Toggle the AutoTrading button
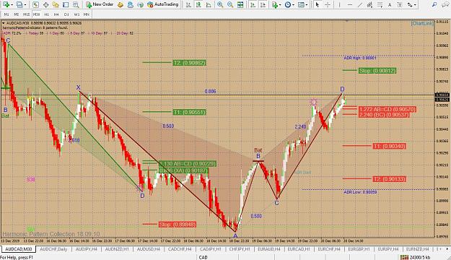The width and height of the screenshot is (451, 260). 163,4
